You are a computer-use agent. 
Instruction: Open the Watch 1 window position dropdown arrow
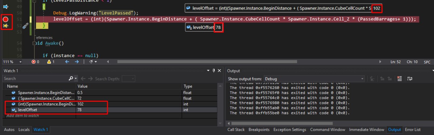point(208,71)
